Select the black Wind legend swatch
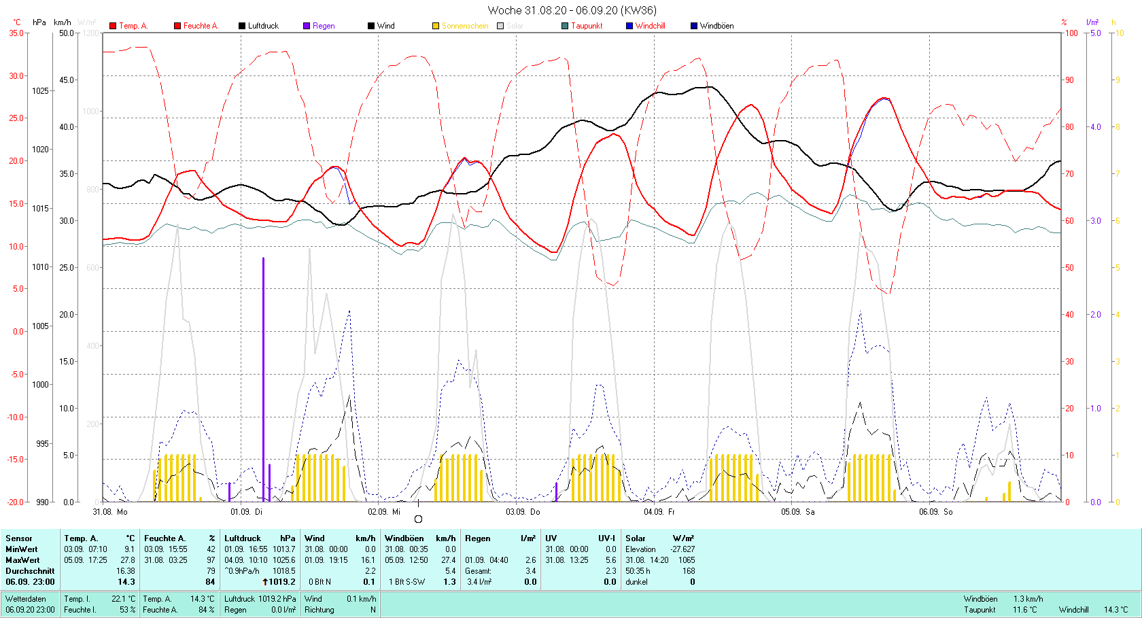1142x618 pixels. (371, 26)
